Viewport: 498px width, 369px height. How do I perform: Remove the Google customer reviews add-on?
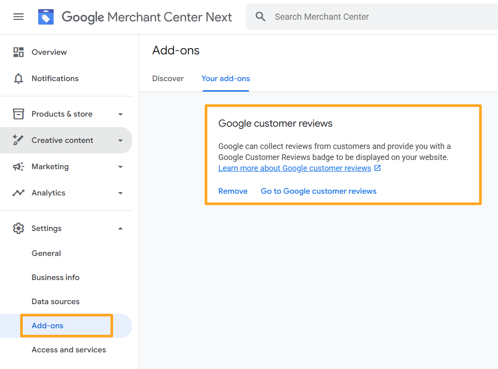[x=233, y=191]
